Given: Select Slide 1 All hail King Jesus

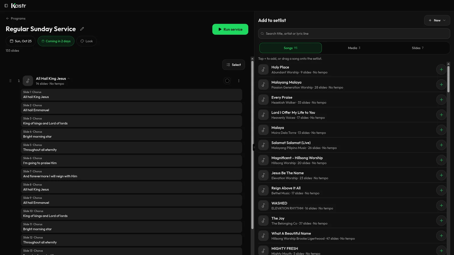Looking at the screenshot, I should click(131, 95).
